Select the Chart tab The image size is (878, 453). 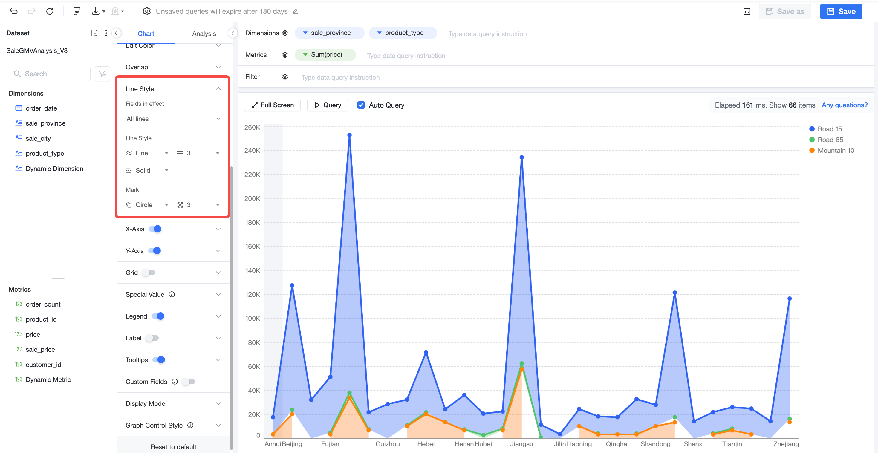pos(146,33)
